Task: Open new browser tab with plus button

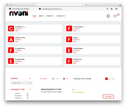Action: click(x=120, y=6)
